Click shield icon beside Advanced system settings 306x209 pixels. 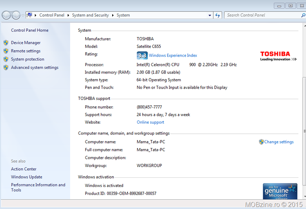[x=6, y=67]
